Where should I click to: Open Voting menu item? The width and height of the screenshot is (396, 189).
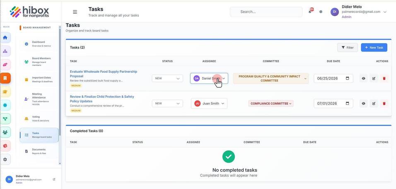click(x=39, y=119)
